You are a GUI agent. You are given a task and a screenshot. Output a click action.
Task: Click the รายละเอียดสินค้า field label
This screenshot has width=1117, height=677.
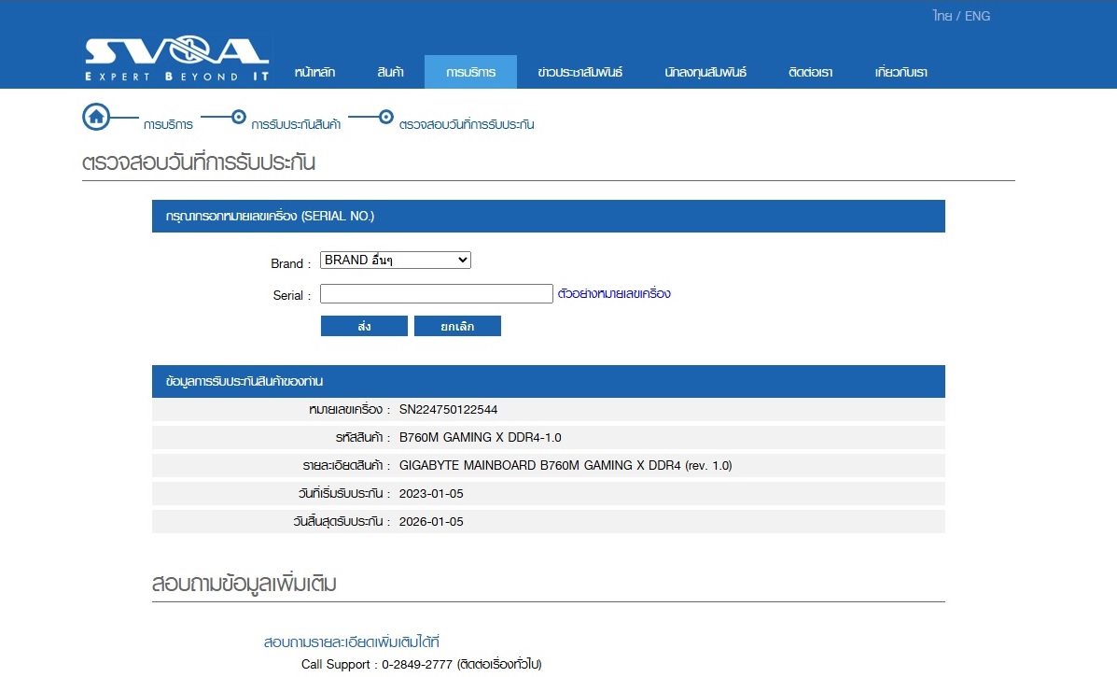tap(346, 465)
